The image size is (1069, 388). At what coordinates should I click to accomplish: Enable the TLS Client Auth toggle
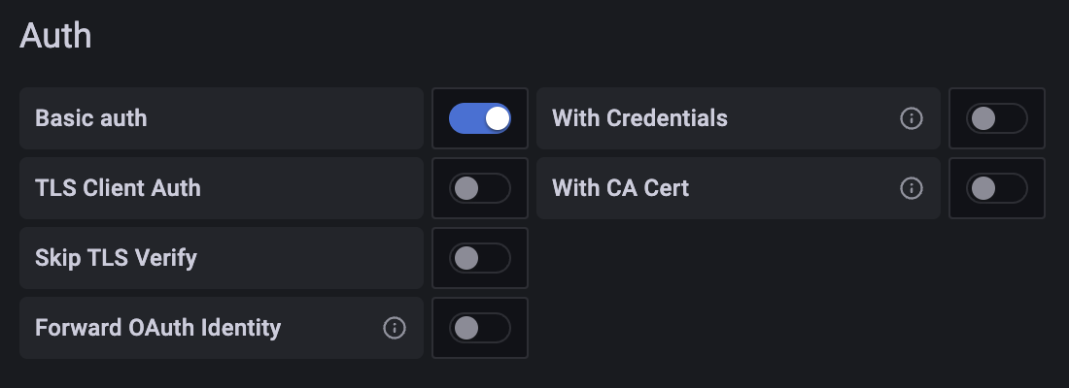pos(480,188)
